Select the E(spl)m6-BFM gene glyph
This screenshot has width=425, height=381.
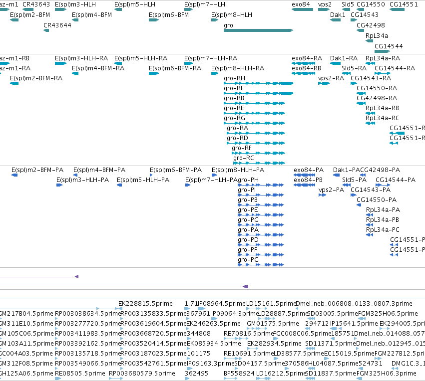[154, 20]
